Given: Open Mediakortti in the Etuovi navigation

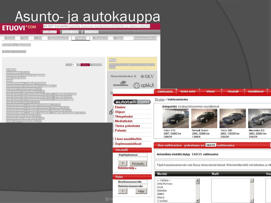Looking at the screenshot, I should 100,38.
